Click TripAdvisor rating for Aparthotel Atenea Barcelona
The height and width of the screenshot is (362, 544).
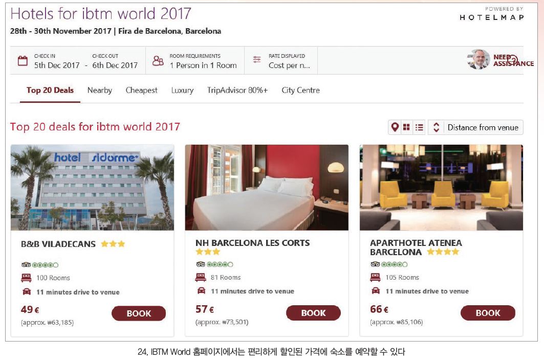[389, 264]
